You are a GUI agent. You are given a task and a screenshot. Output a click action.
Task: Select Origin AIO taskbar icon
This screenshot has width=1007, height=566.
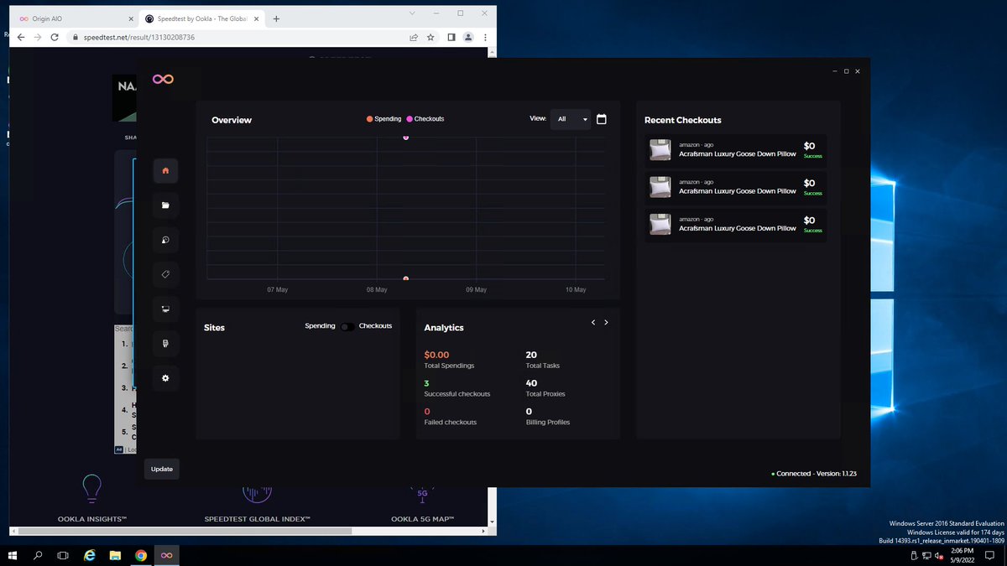pyautogui.click(x=166, y=555)
